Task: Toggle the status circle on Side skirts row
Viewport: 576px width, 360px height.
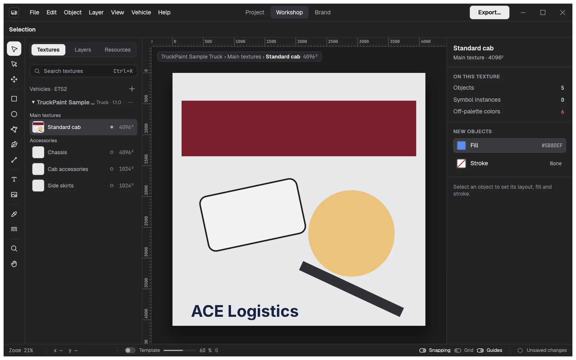Action: point(112,186)
